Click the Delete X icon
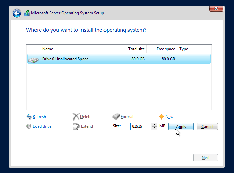The image size is (234, 173). [x=76, y=117]
